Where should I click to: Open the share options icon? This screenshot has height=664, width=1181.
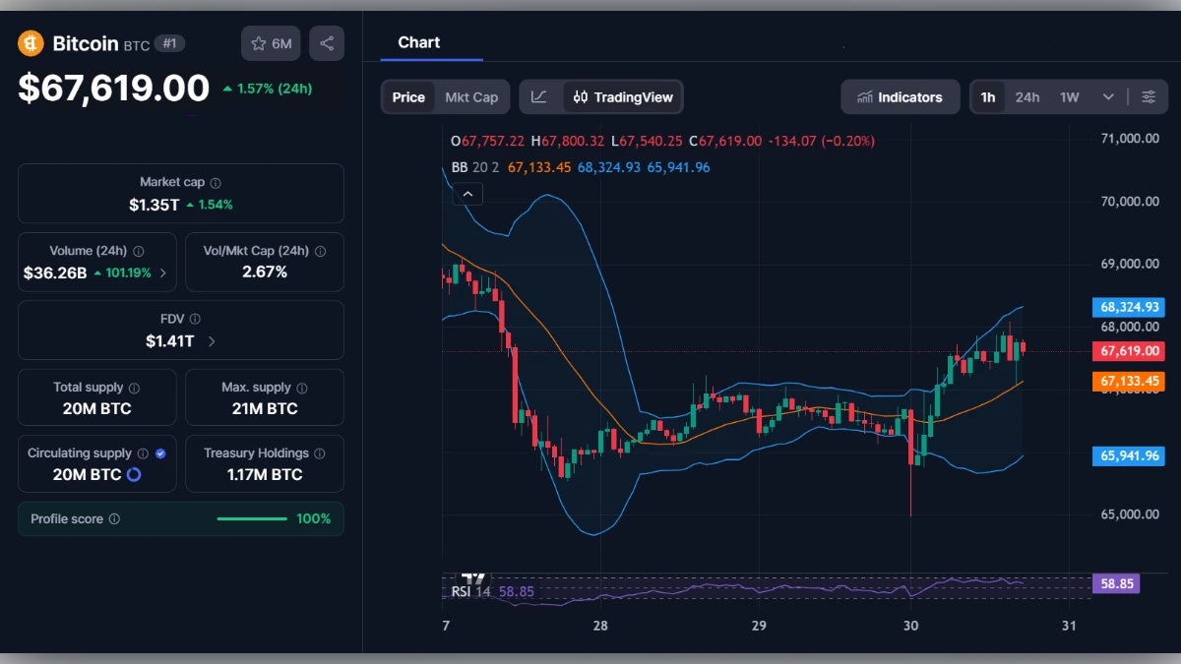327,42
